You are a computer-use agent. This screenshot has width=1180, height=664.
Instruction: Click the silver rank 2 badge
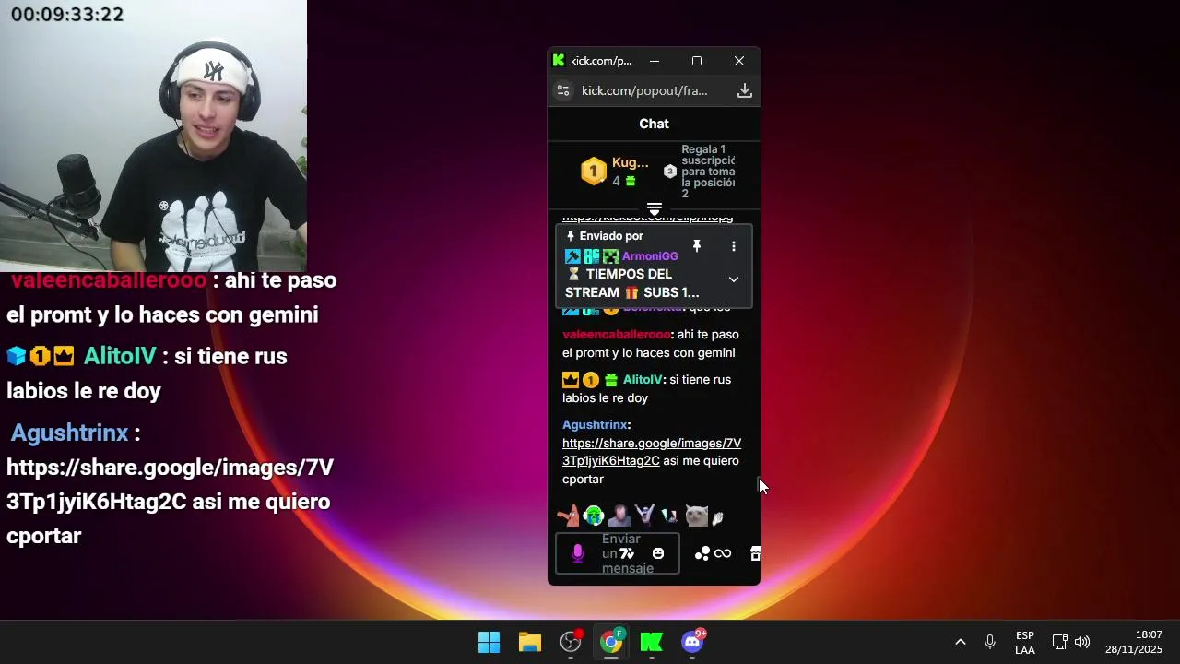pos(670,171)
